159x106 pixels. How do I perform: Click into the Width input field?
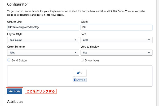116,28
